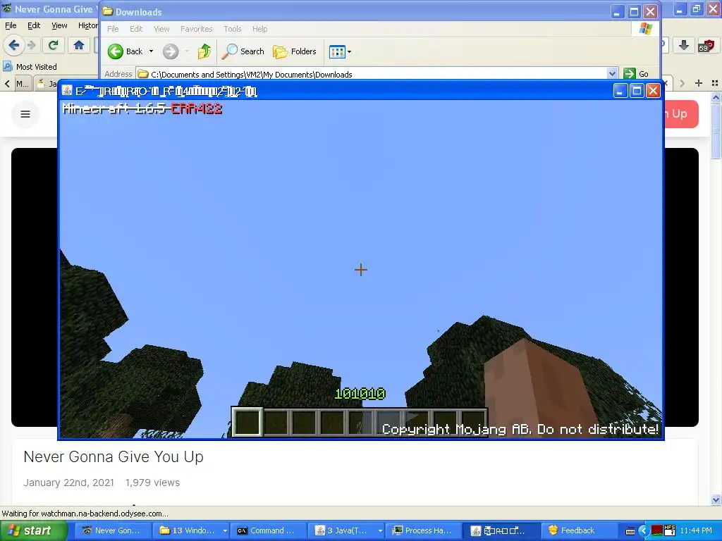Open the View menu in Downloads window

(x=161, y=29)
